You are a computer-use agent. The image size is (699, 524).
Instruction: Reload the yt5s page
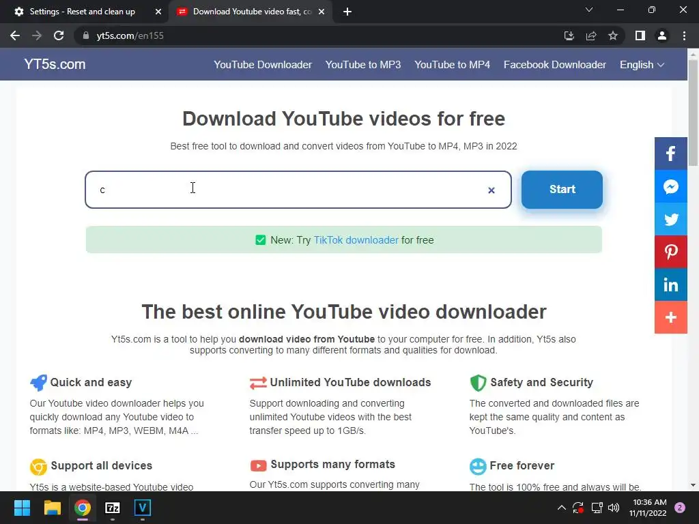[59, 35]
